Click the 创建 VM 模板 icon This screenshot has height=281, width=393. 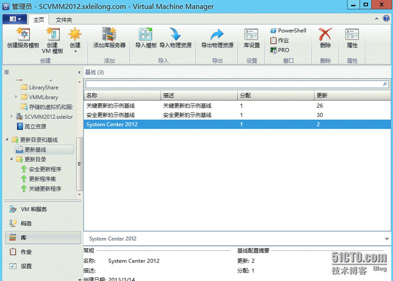(x=53, y=34)
